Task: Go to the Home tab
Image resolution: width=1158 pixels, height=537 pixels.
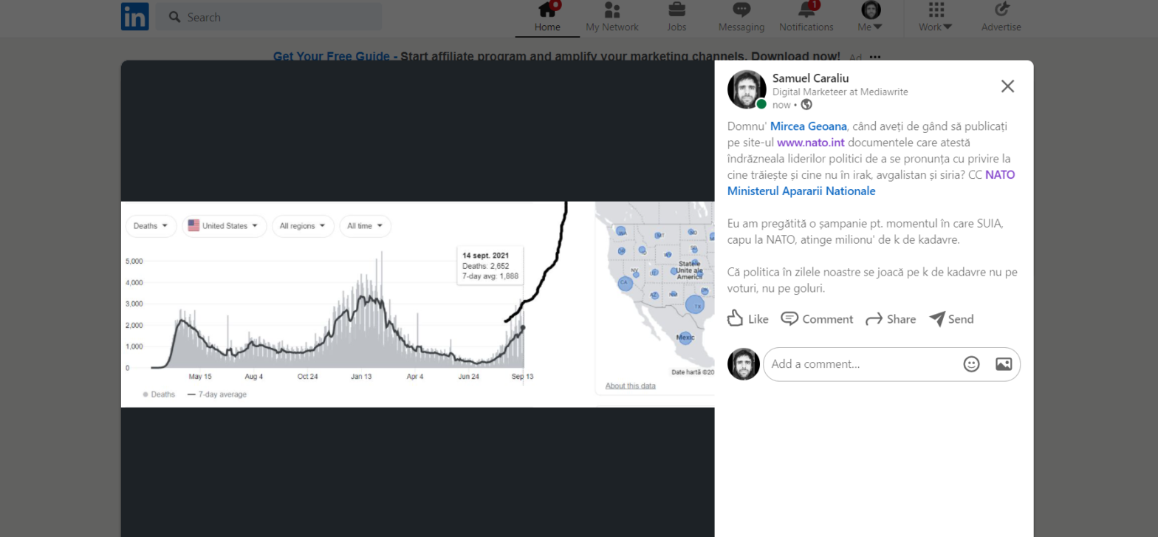Action: (x=547, y=18)
